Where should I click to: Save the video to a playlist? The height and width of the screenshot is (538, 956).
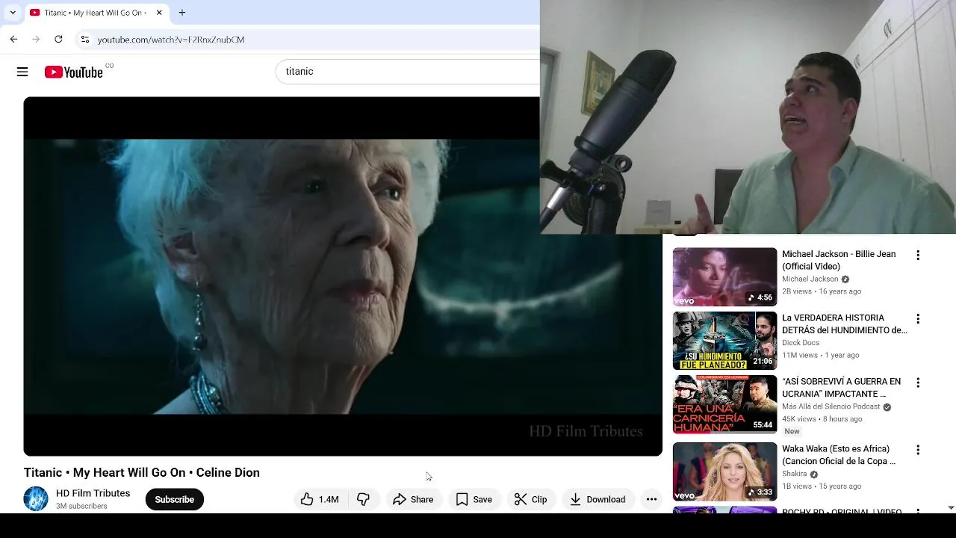coord(474,499)
